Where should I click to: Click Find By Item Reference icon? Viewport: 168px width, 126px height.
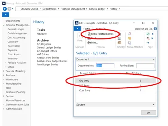tap(119, 43)
